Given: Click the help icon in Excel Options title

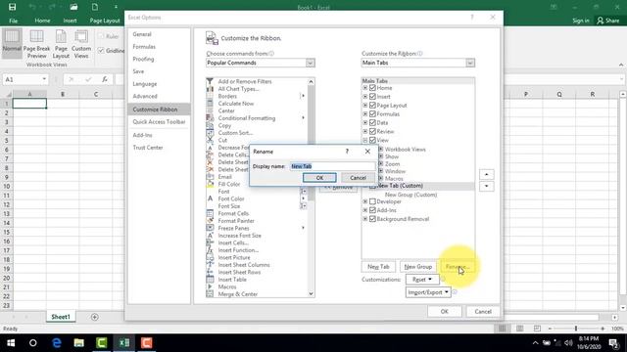Looking at the screenshot, I should click(472, 18).
